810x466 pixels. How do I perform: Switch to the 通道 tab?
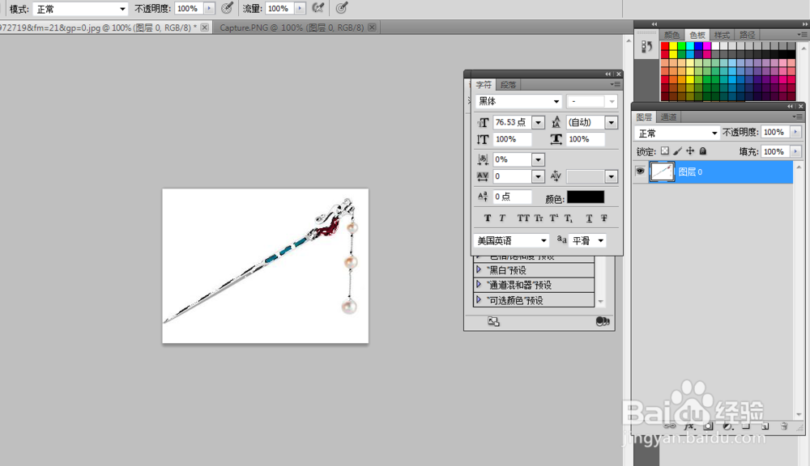[668, 116]
